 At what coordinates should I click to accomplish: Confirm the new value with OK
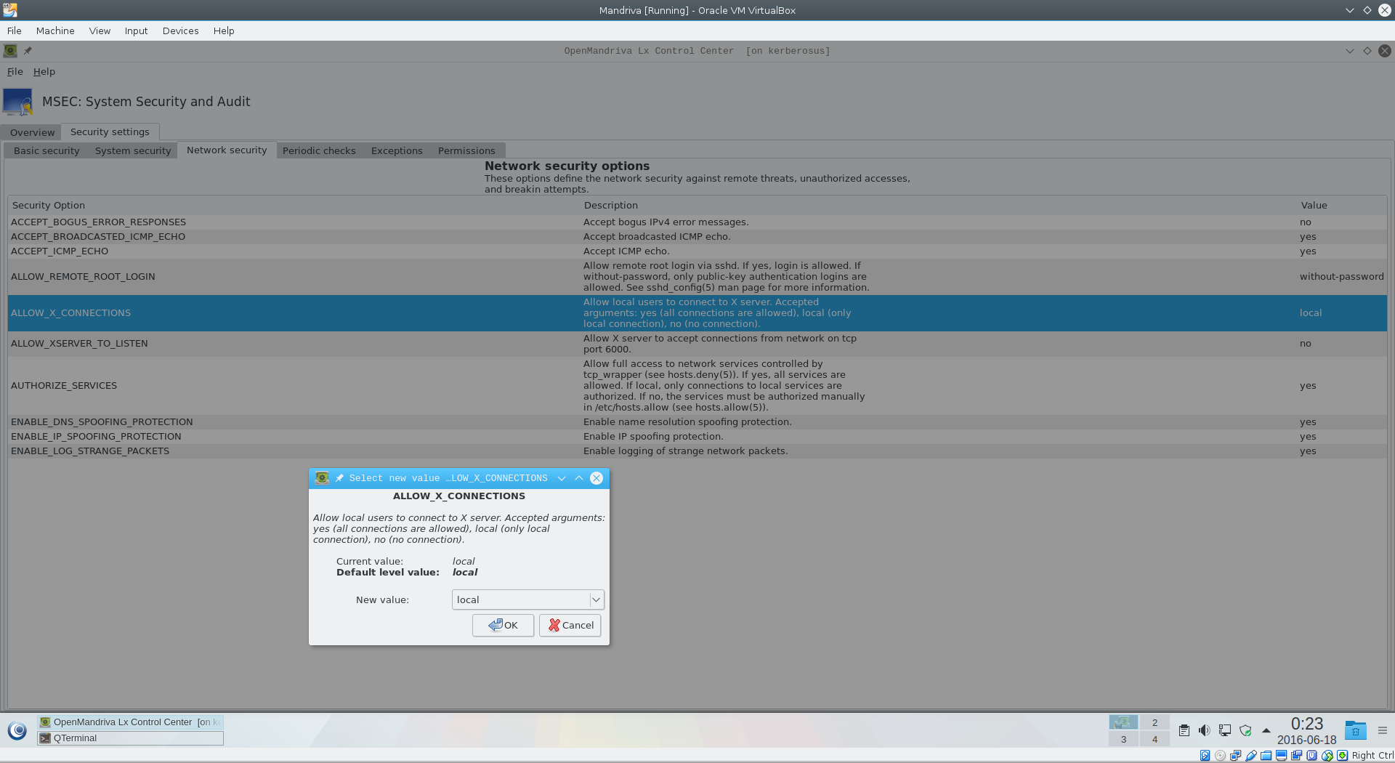pyautogui.click(x=503, y=625)
